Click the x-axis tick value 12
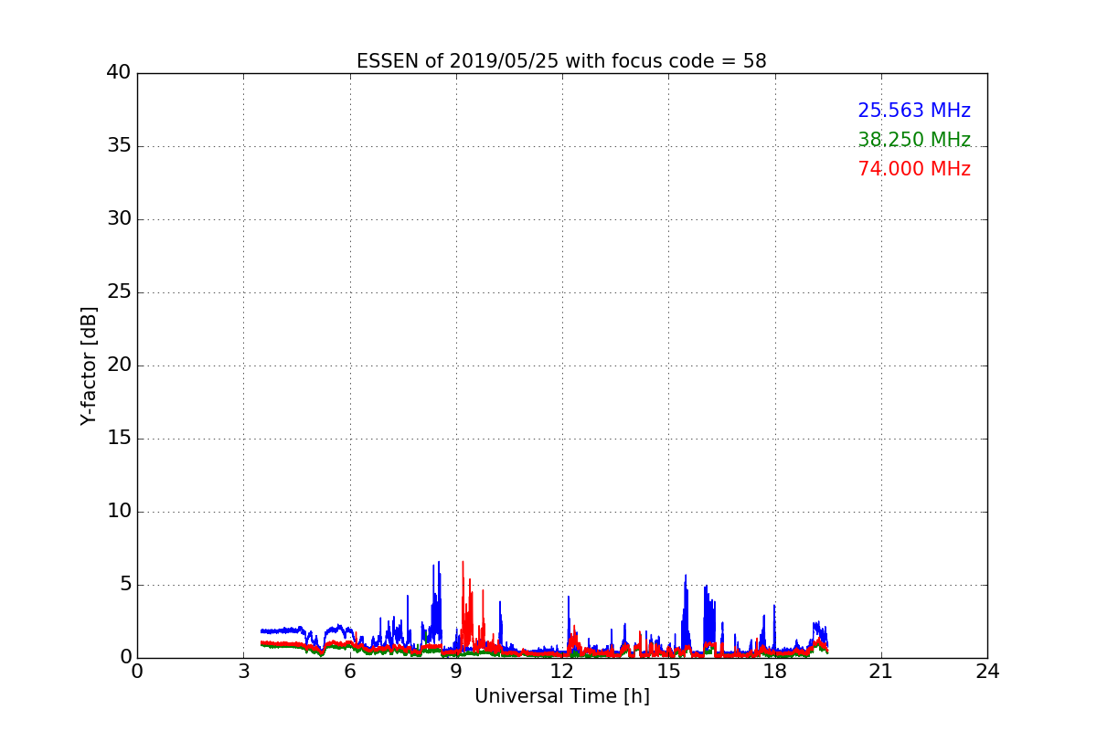The width and height of the screenshot is (1097, 731). coord(562,672)
